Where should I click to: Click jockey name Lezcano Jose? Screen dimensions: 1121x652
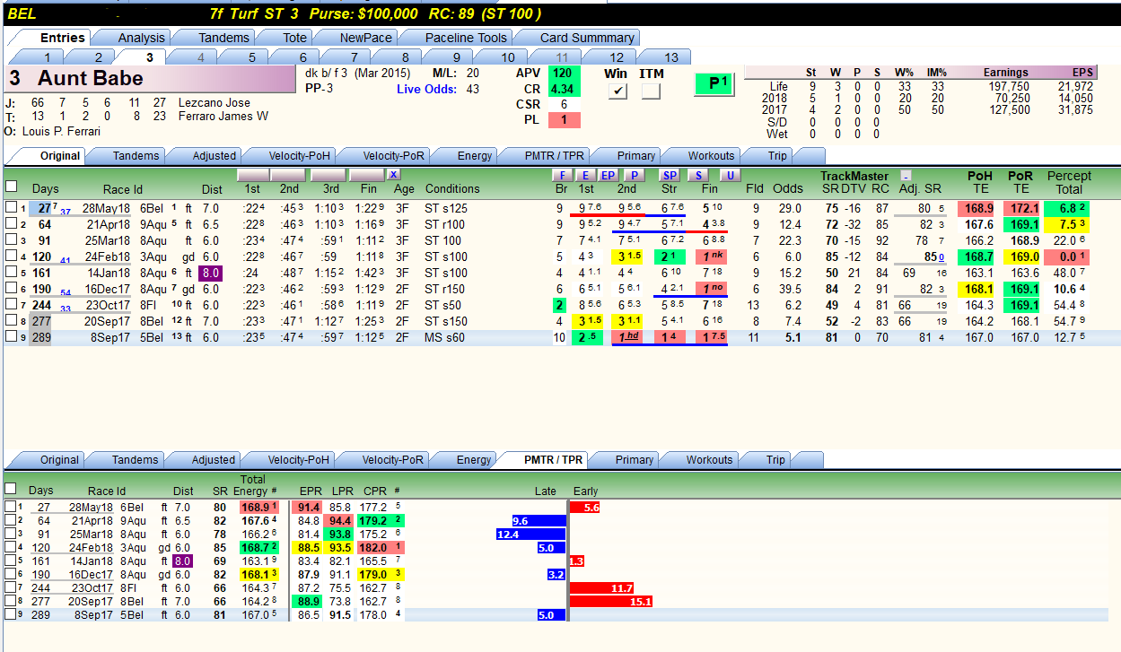click(215, 103)
